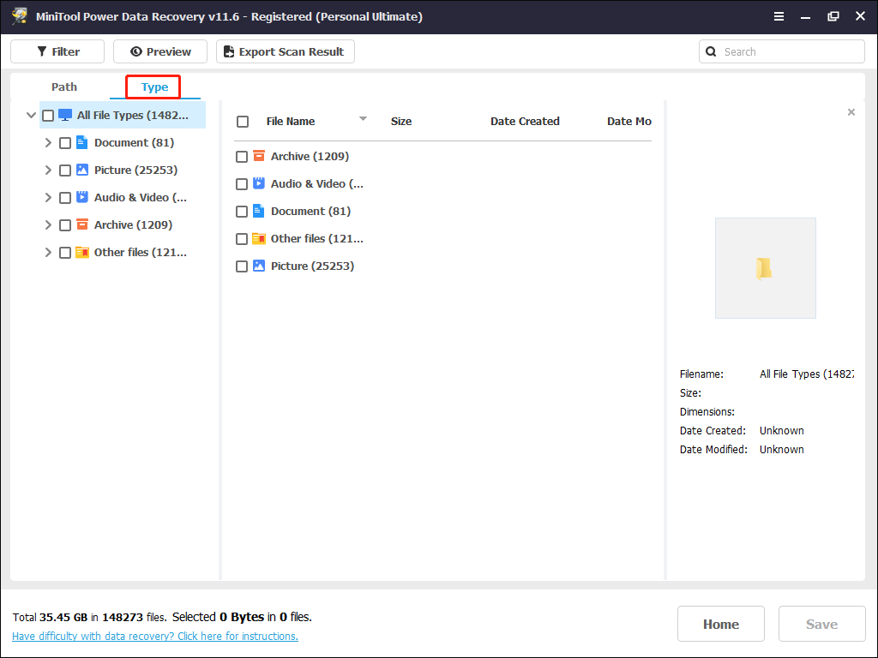Check Archive checkbox in left tree
Screen dimensions: 878x658
[65, 225]
